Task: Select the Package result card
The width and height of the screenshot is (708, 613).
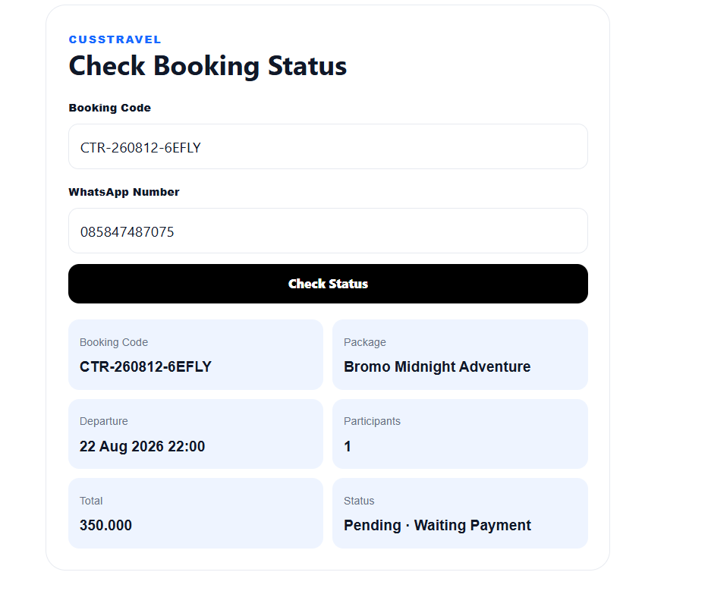Action: coord(460,355)
